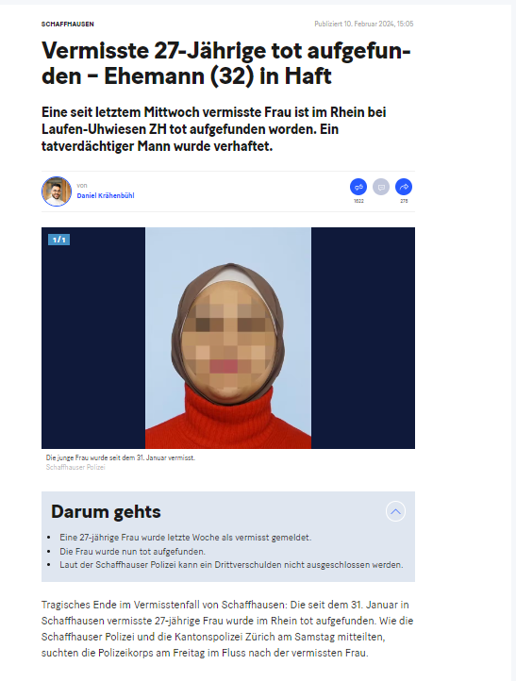Click the share count 278

tap(404, 201)
